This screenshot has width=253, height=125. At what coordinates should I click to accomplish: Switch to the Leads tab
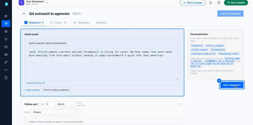(x=58, y=23)
